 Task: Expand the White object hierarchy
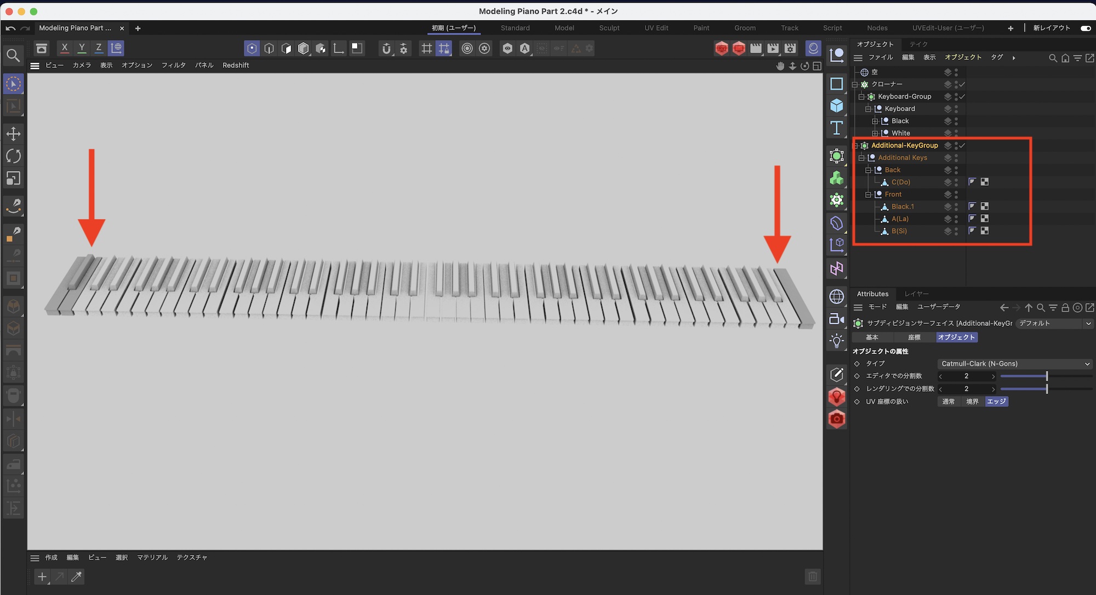coord(875,133)
